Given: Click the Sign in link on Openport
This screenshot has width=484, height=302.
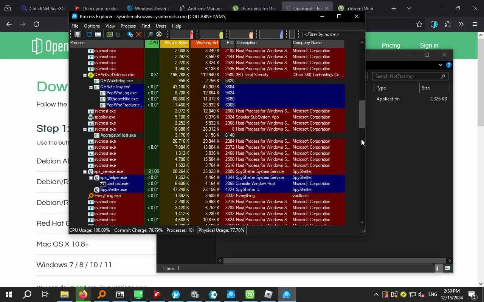Looking at the screenshot, I should pos(429,45).
